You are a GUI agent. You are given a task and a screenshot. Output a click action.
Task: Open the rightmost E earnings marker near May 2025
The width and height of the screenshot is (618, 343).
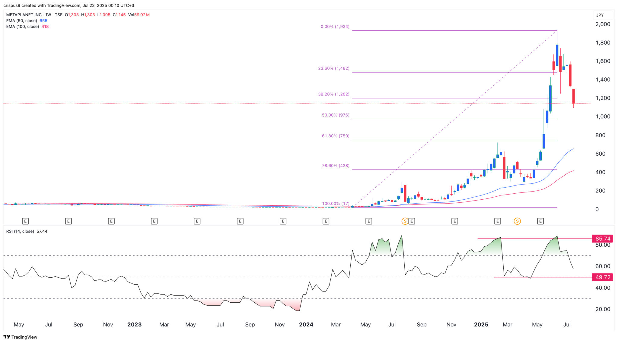coord(540,221)
